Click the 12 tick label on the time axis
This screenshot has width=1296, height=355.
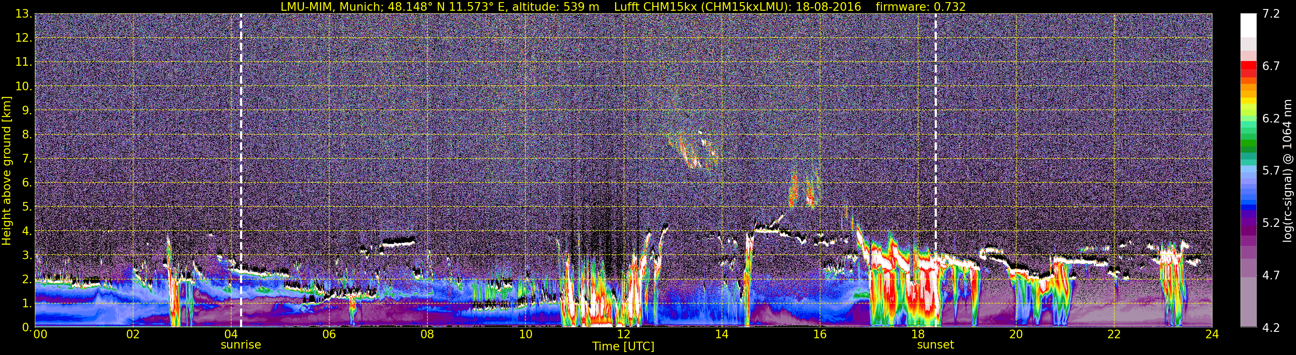(x=623, y=334)
